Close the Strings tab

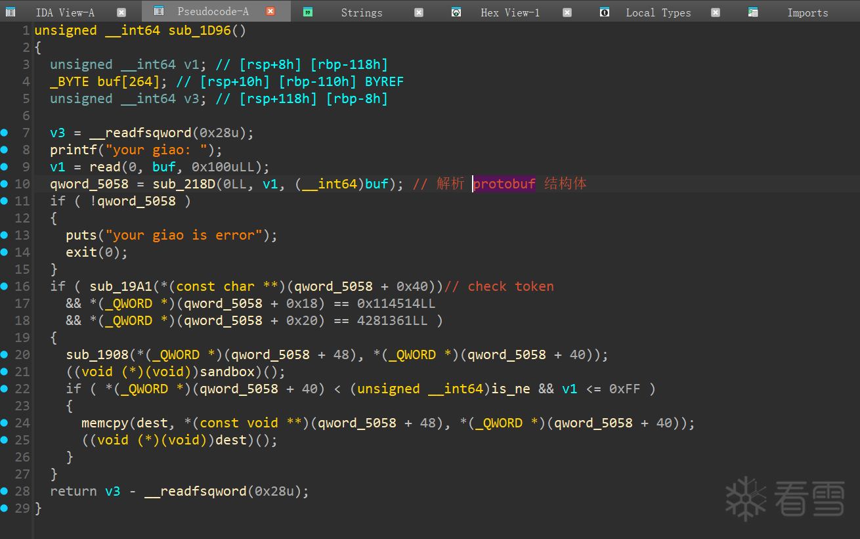tap(419, 12)
